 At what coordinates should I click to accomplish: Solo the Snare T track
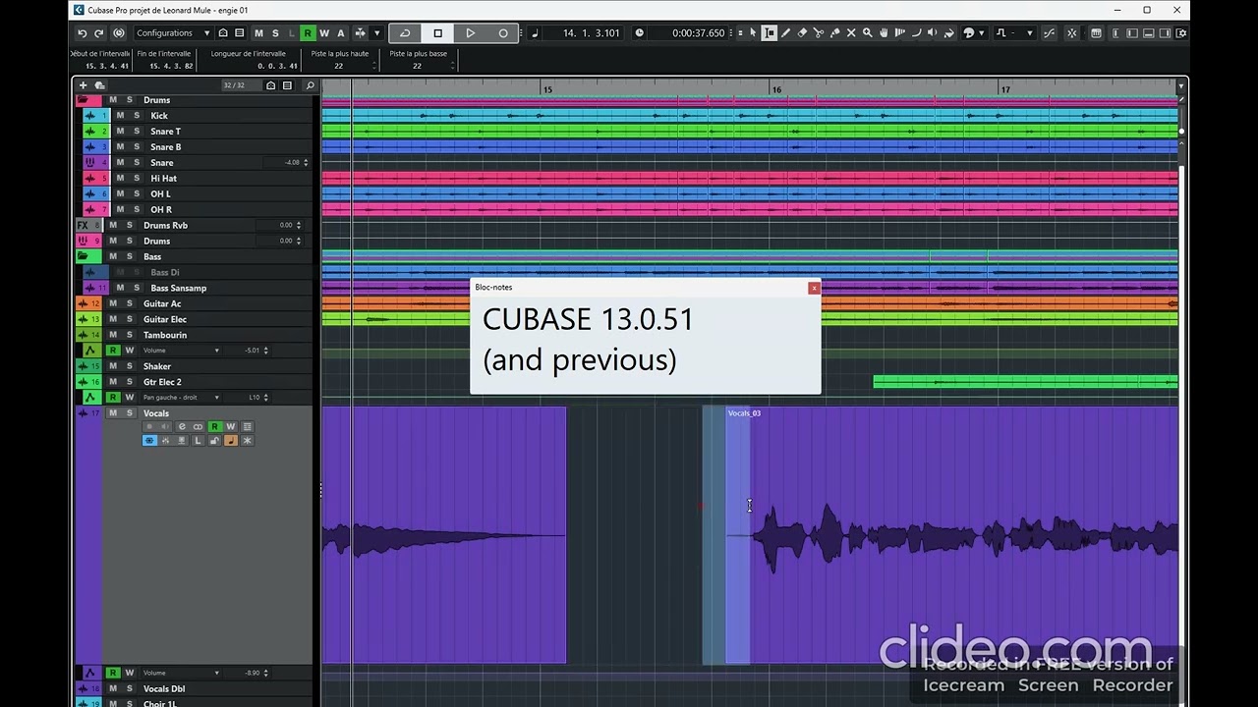[x=137, y=132]
